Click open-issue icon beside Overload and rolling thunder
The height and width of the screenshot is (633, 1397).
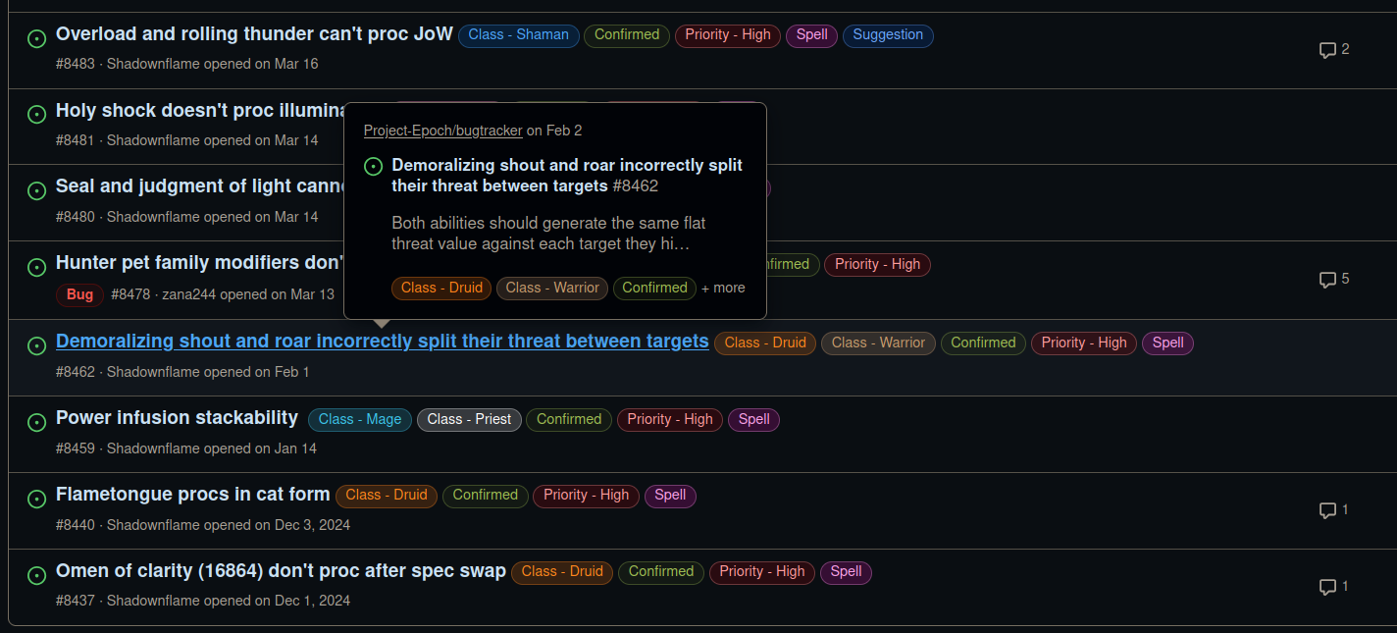37,38
